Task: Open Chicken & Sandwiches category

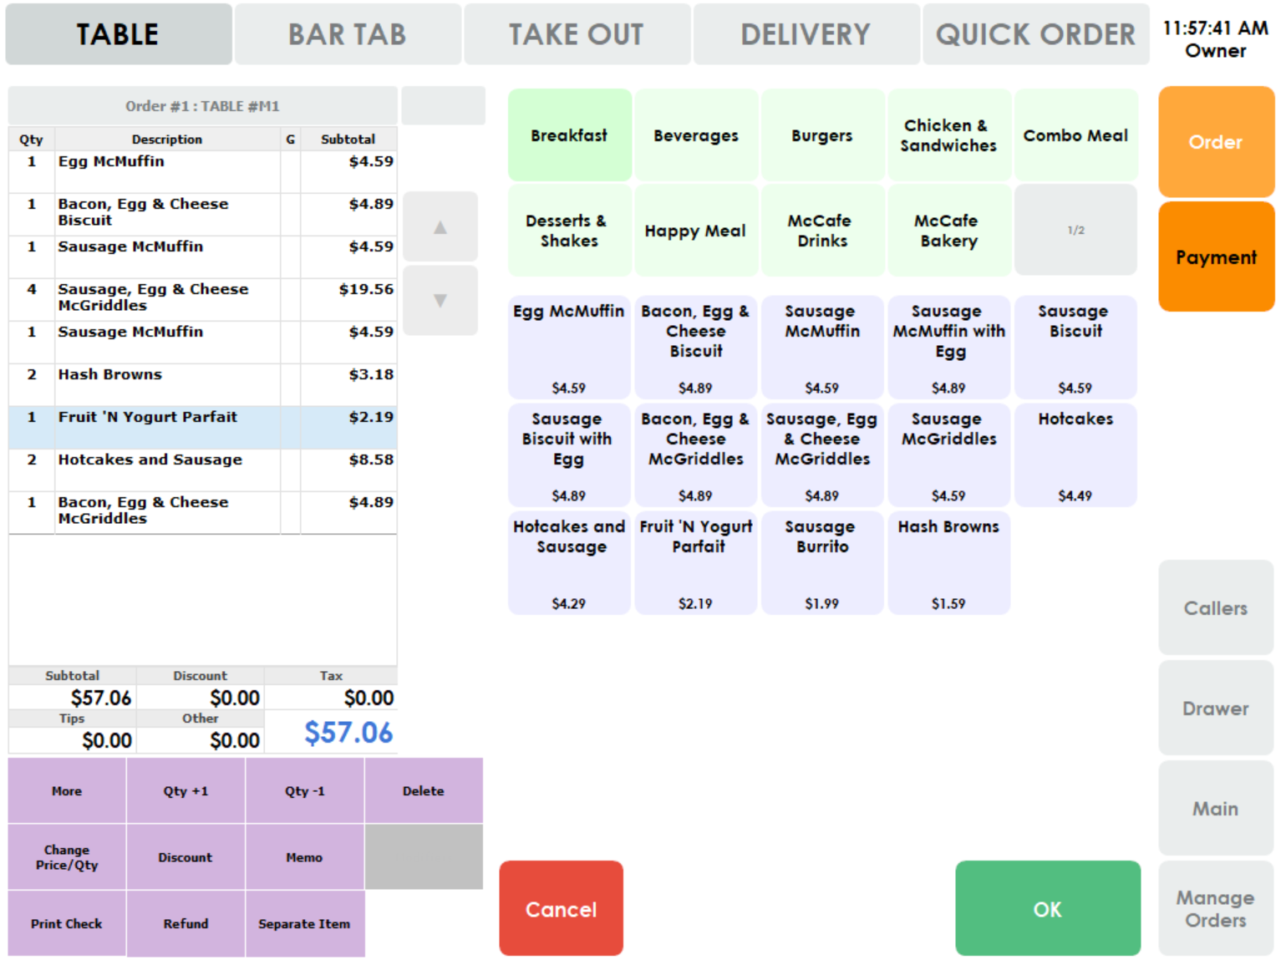Action: (948, 135)
